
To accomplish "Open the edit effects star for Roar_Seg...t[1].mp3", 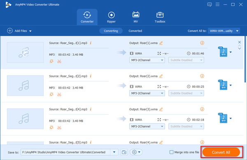I will coord(51,61).
